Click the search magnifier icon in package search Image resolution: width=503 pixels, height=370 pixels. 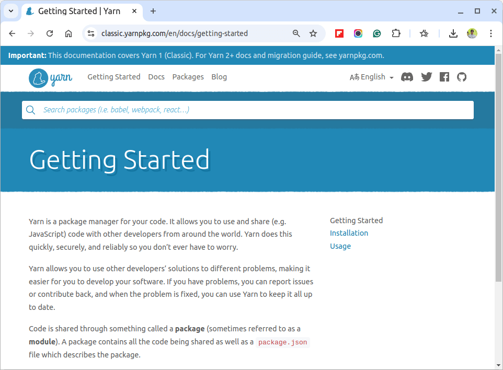(31, 110)
